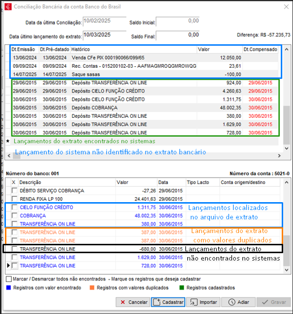Viewport: 293px width, 314px height.
Task: Click the blue Registros com valor encontrado swatch
Action: [8, 288]
